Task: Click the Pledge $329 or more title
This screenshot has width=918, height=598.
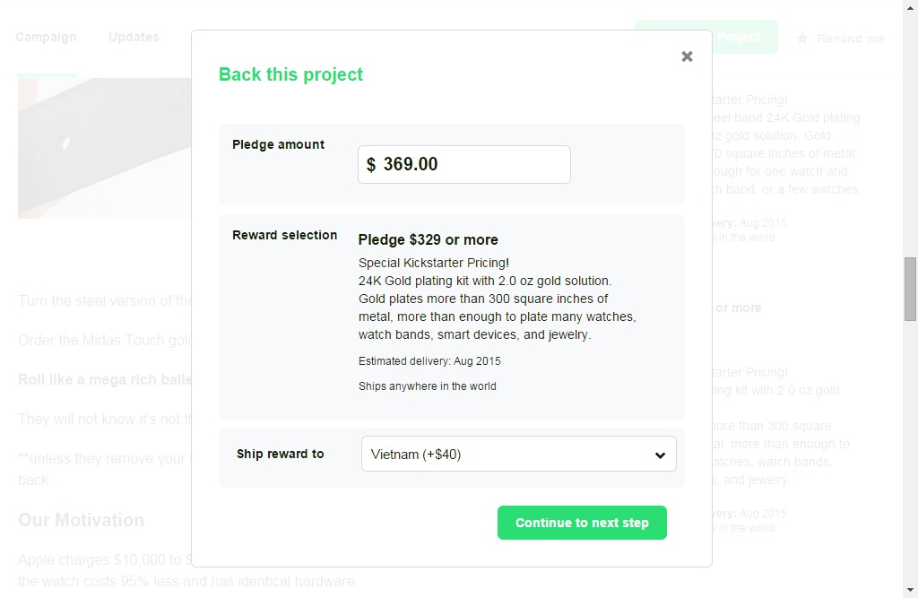Action: tap(428, 239)
